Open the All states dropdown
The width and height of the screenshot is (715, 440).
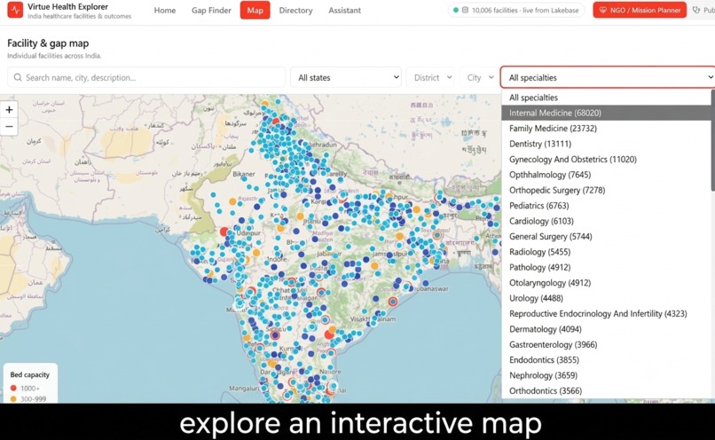(346, 77)
